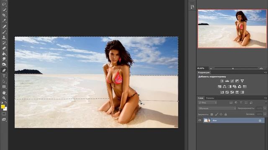Toggle pixel layer filter

231,102
